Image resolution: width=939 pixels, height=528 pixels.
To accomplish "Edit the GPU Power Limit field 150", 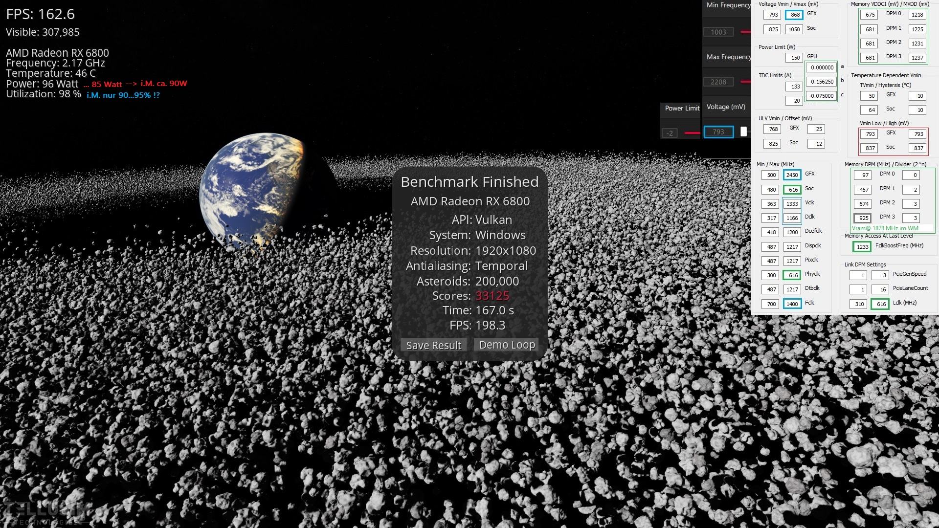I will [x=794, y=58].
